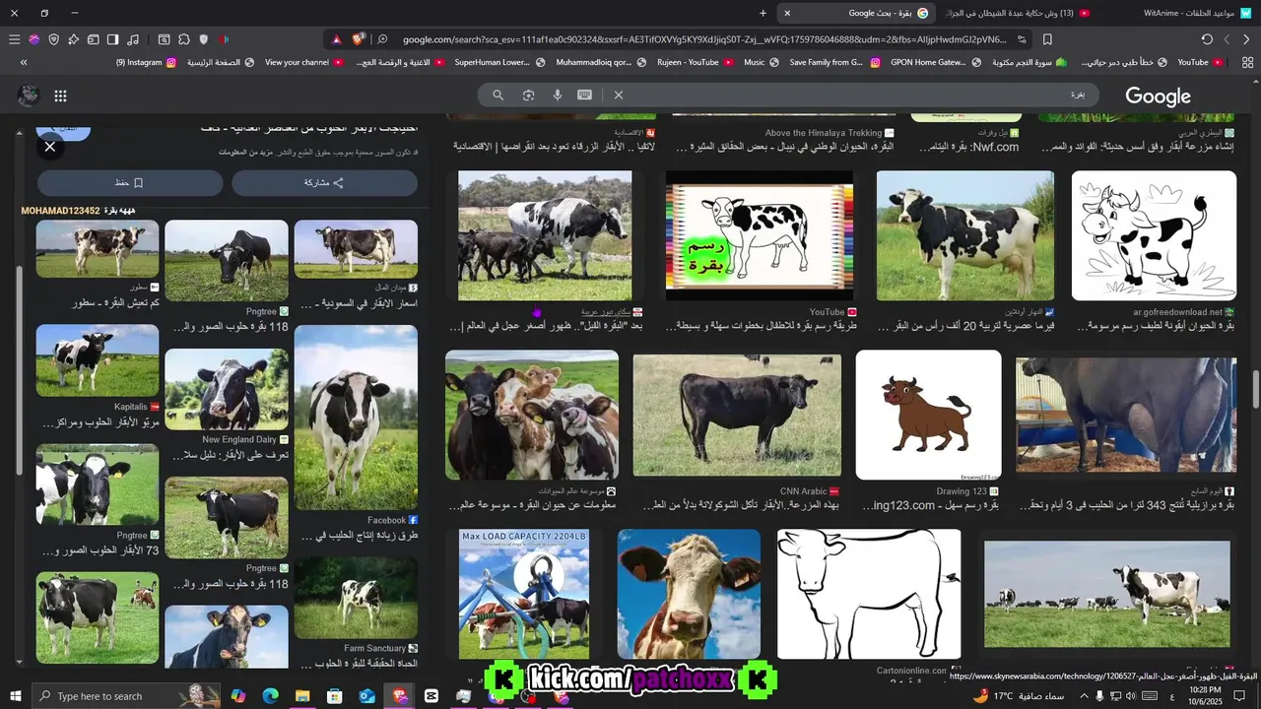Screen dimensions: 1261x709
Task: Open the Rujeen - YouTube bookmark
Action: (x=696, y=62)
